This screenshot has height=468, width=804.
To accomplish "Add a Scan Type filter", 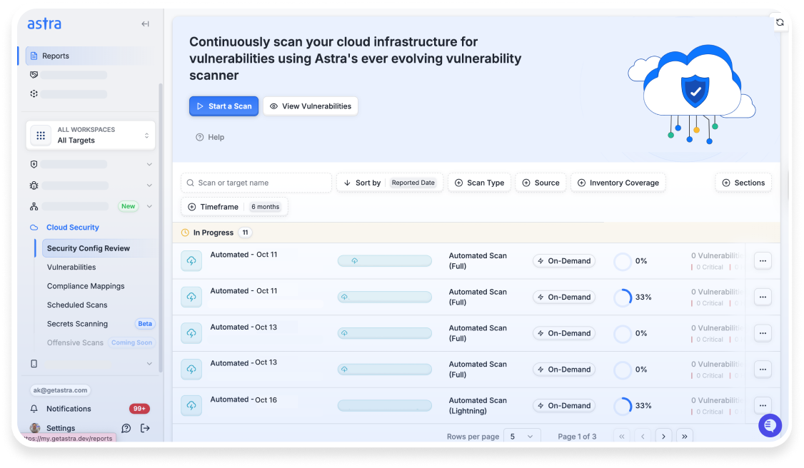I will tap(479, 183).
